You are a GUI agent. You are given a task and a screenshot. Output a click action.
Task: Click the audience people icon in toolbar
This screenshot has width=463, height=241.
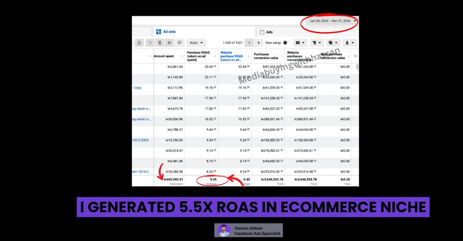point(169,43)
